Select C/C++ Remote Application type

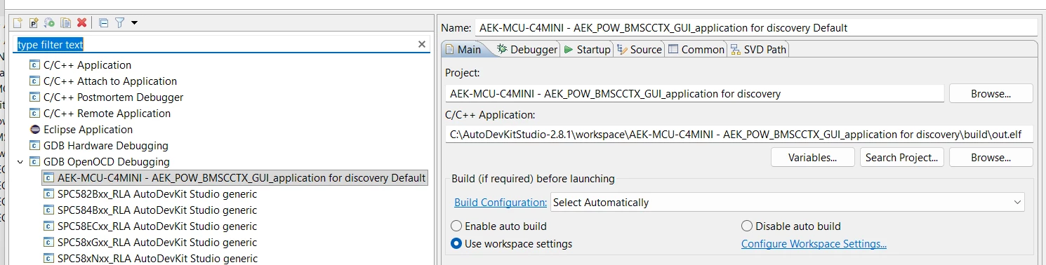point(107,114)
